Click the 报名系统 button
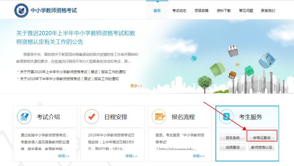This screenshot has height=166, width=294. pyautogui.click(x=233, y=138)
